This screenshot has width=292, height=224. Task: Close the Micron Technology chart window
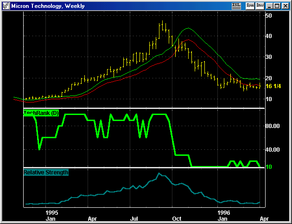286,6
